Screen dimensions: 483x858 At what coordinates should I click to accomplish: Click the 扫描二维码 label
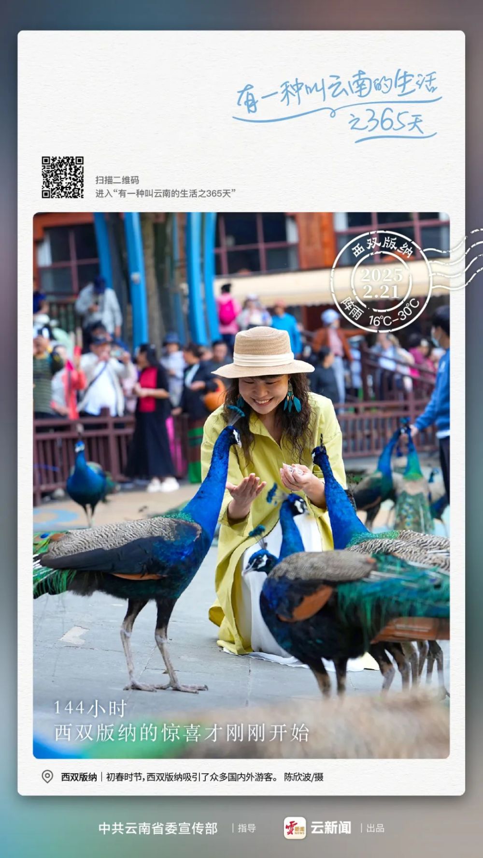point(117,180)
